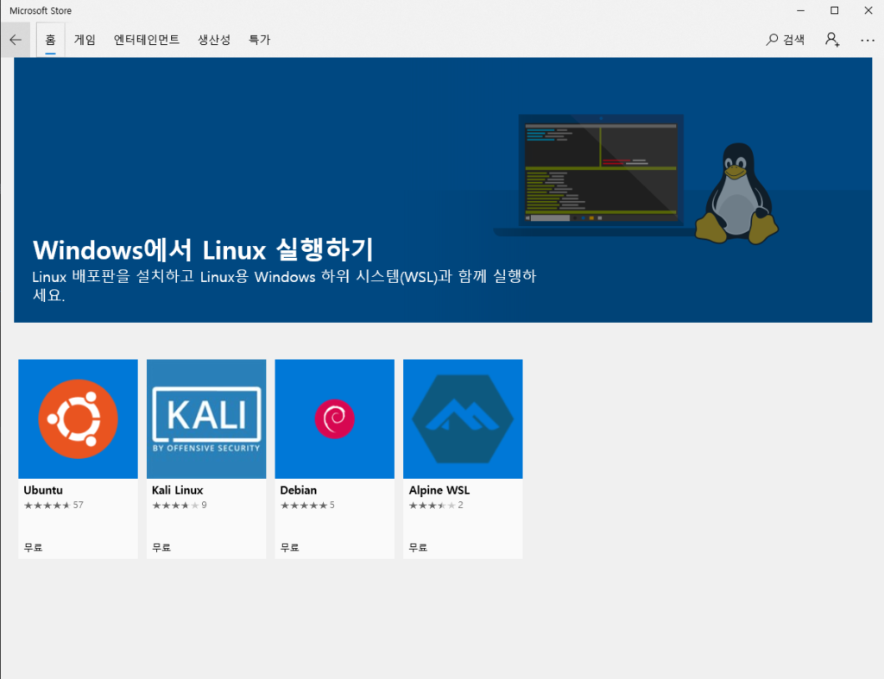Minimize the Microsoft Store window
The image size is (884, 679).
tap(800, 10)
